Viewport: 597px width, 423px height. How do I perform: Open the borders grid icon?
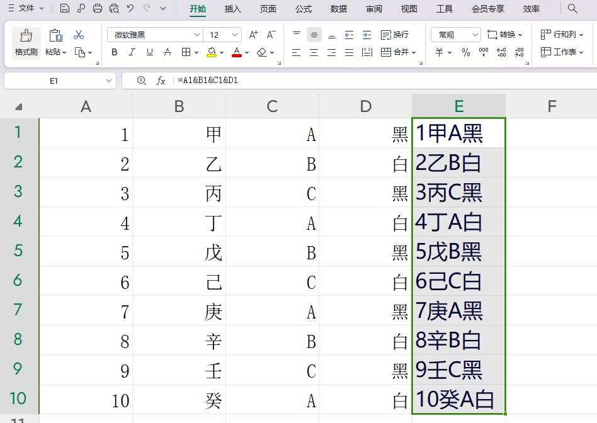[187, 52]
